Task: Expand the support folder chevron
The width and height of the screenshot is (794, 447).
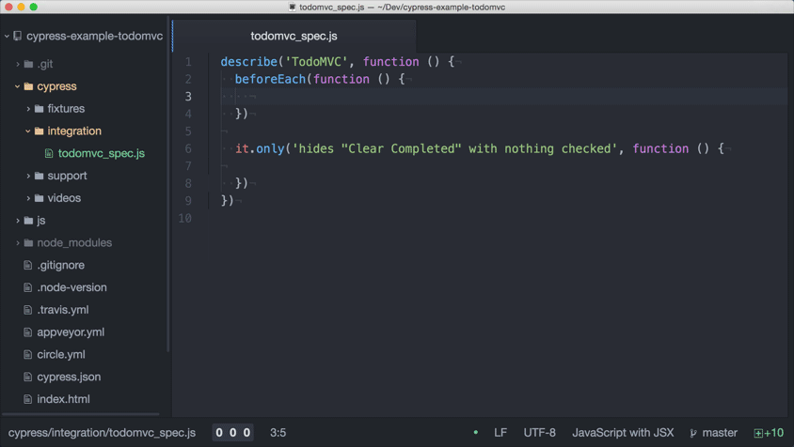Action: [28, 176]
